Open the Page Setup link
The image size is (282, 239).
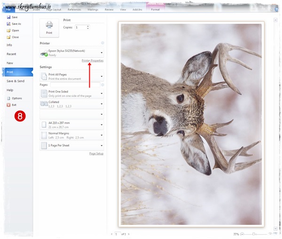[x=96, y=154]
